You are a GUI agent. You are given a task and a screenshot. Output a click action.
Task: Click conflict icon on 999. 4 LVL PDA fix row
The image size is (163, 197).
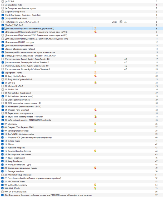(95, 188)
